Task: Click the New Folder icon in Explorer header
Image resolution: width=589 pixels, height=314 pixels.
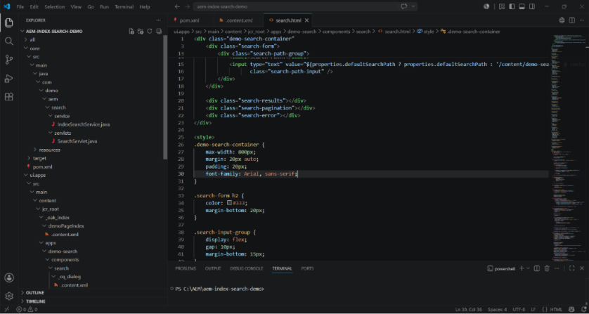Action: pos(140,31)
